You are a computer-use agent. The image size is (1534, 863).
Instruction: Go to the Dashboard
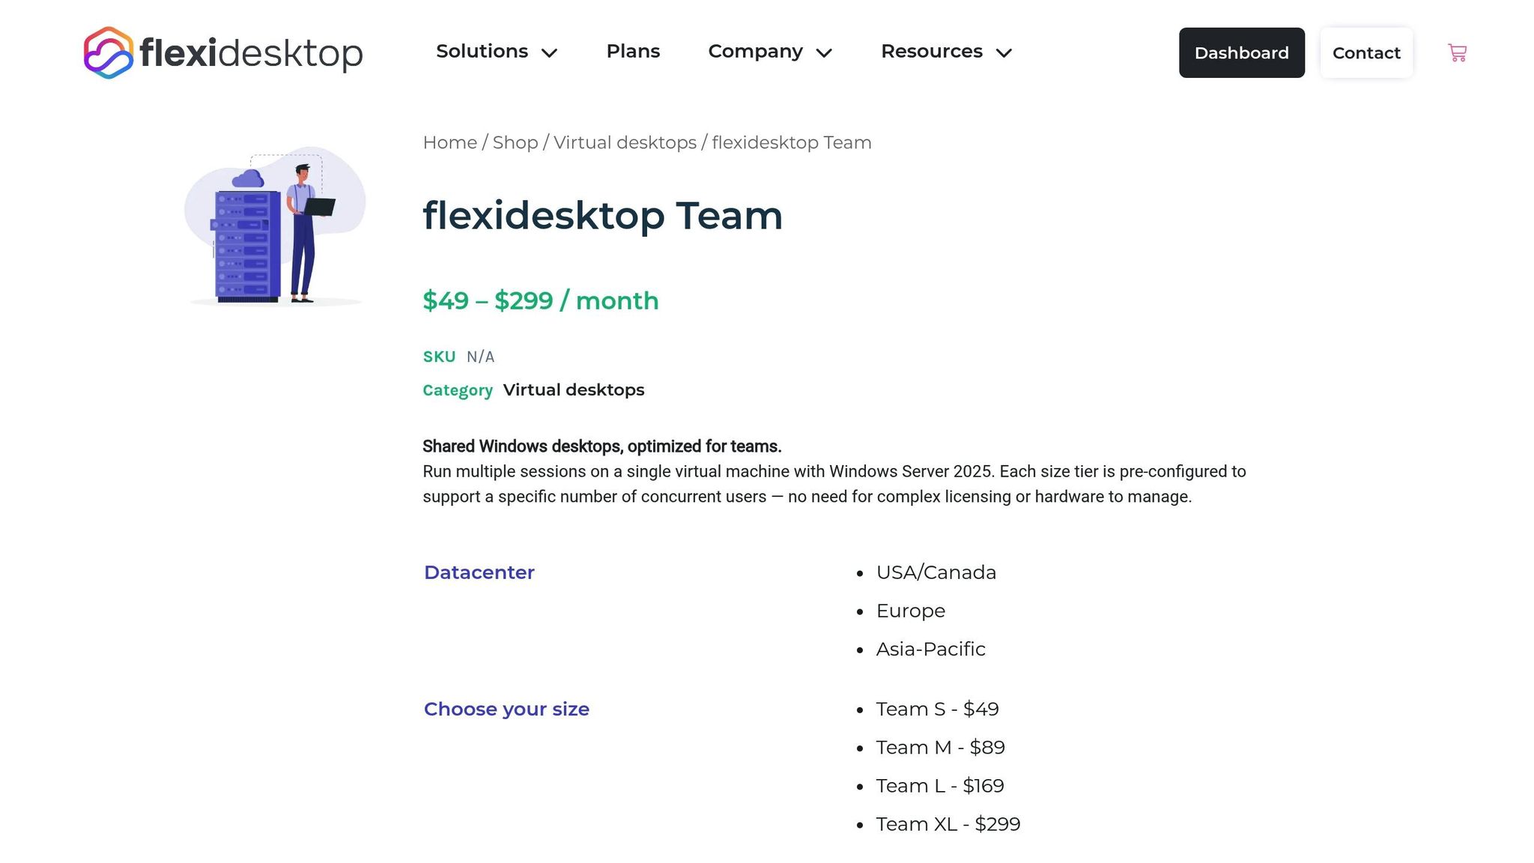tap(1241, 52)
